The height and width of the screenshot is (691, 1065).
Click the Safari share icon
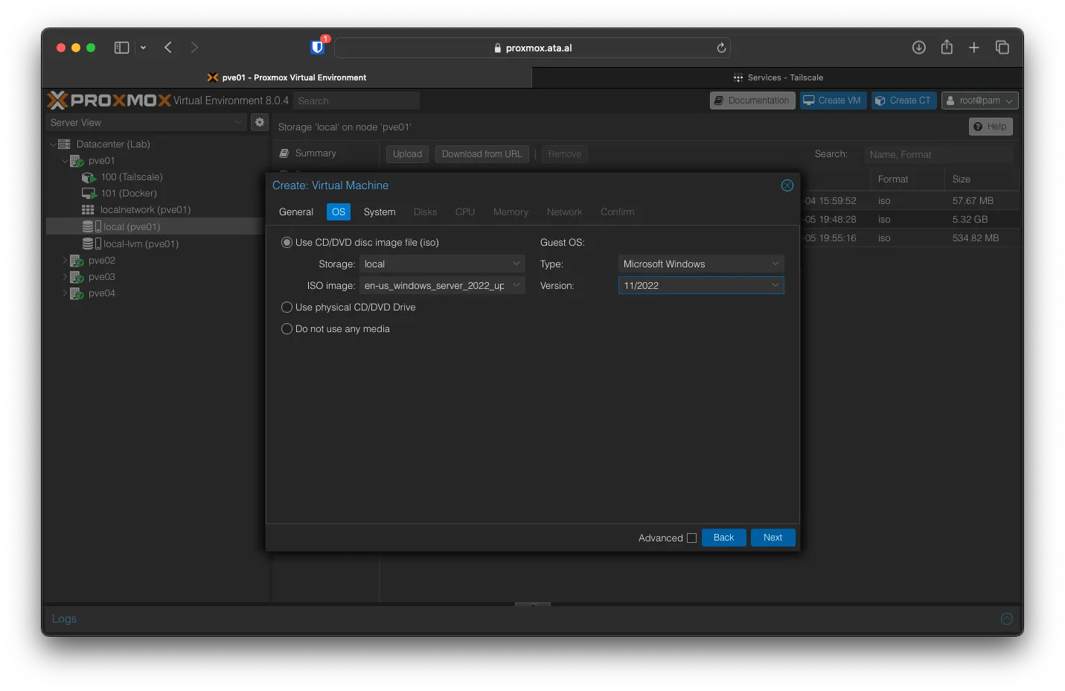pyautogui.click(x=947, y=47)
